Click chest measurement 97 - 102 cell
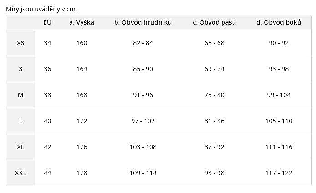 pos(143,121)
